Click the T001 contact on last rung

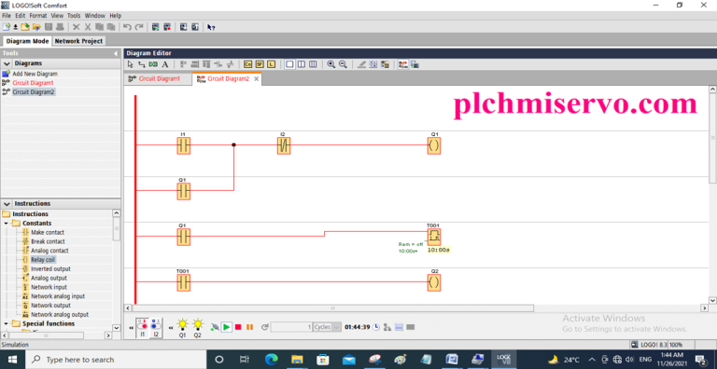point(183,283)
